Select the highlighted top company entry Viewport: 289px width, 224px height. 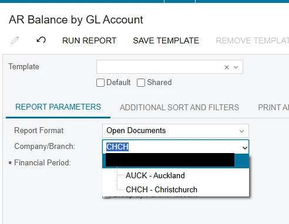(x=176, y=161)
